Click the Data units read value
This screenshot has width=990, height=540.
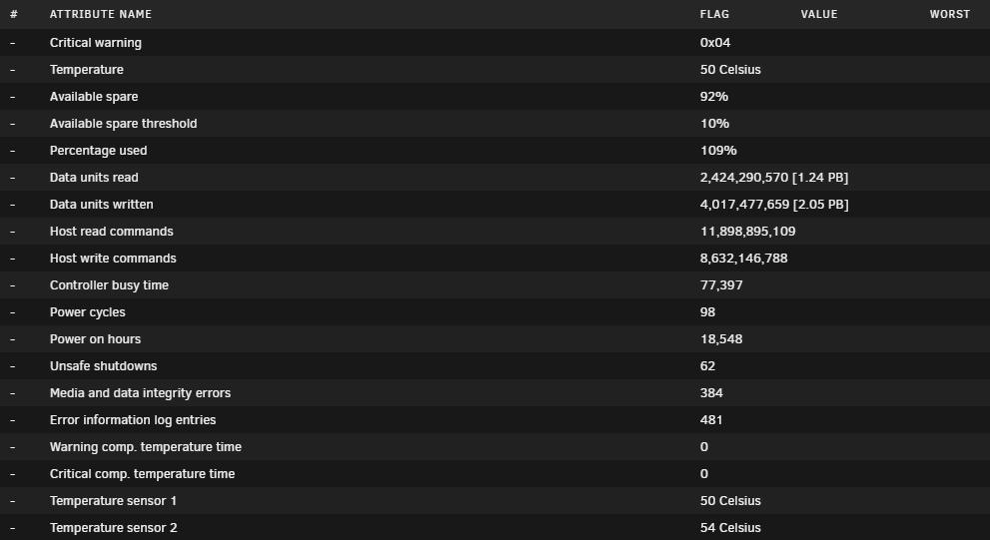(774, 178)
